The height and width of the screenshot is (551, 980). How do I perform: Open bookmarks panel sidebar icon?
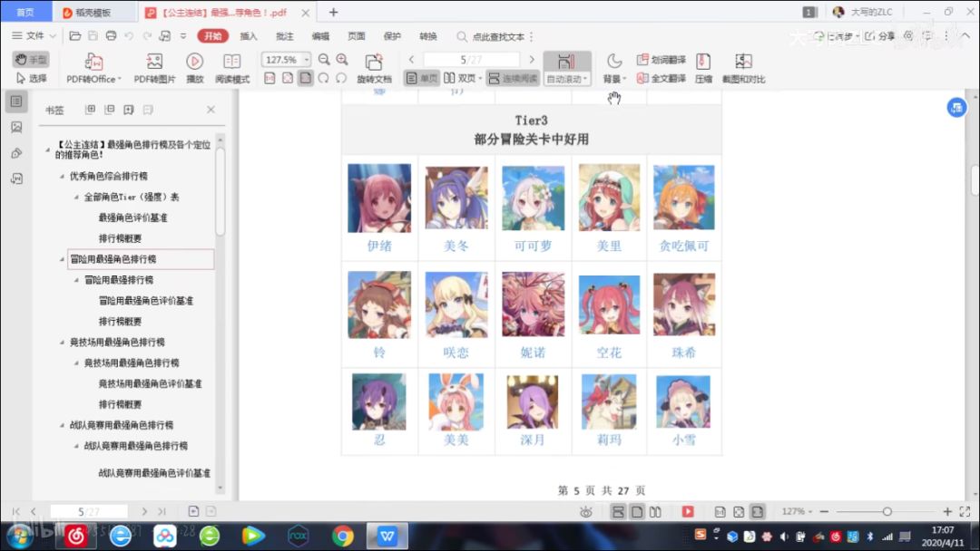coord(16,101)
